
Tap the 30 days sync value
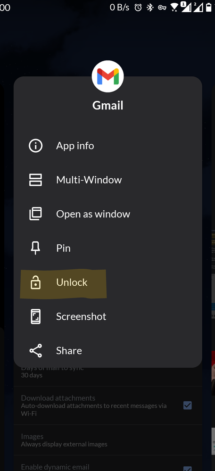click(32, 375)
